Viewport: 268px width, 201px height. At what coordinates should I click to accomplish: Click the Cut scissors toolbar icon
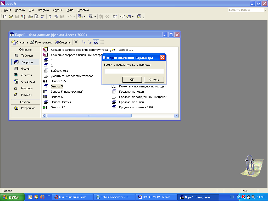pyautogui.click(x=50, y=16)
